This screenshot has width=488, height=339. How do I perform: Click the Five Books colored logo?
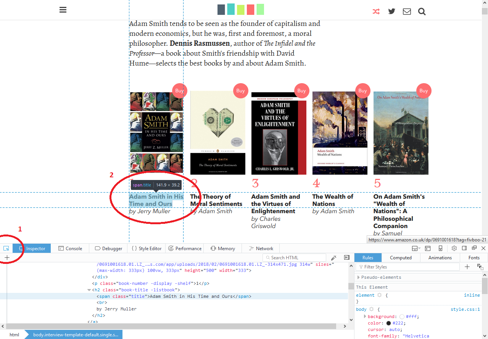click(241, 9)
